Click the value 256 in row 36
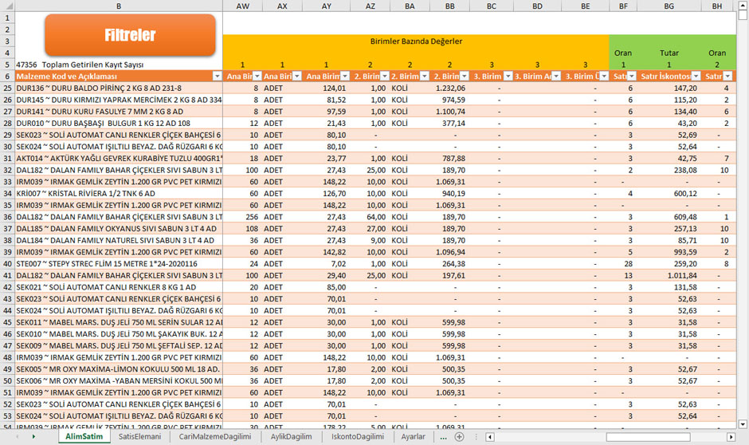749x445 pixels. tap(252, 217)
